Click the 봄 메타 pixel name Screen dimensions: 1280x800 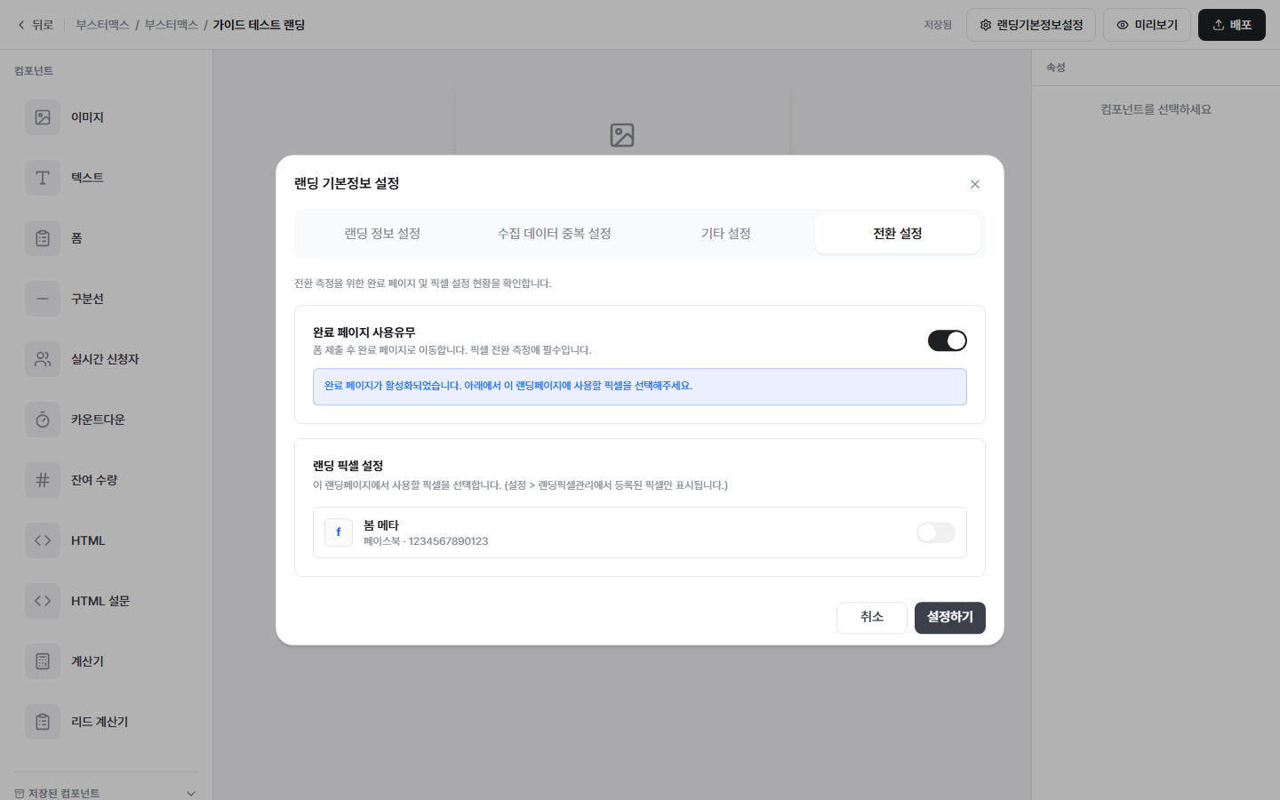click(381, 525)
